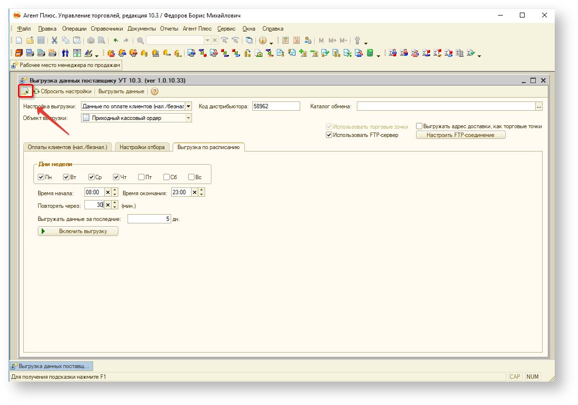
Task: Click the red filing cabinet icon
Action: tap(19, 53)
